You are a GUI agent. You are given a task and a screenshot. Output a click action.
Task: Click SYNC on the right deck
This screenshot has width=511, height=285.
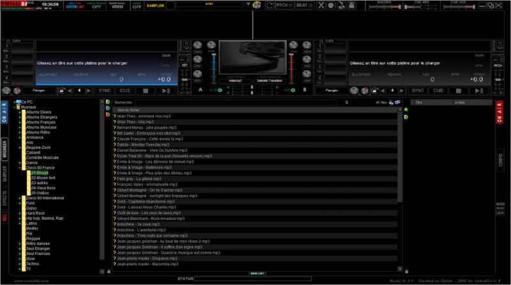click(x=418, y=91)
